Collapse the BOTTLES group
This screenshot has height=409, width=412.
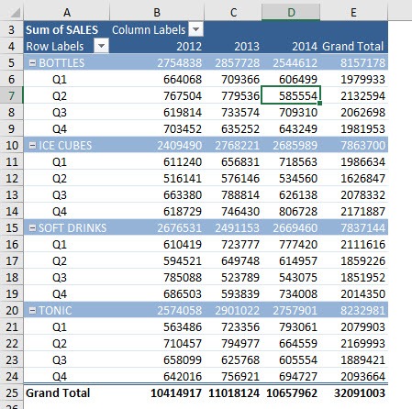coord(32,62)
